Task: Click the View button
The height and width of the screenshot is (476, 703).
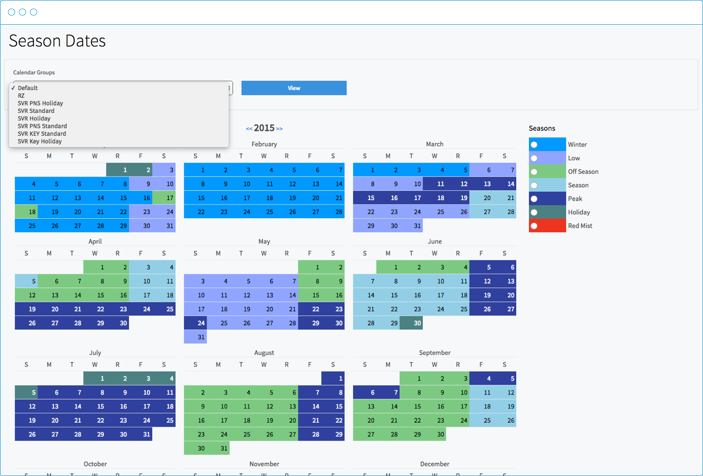Action: pos(294,88)
